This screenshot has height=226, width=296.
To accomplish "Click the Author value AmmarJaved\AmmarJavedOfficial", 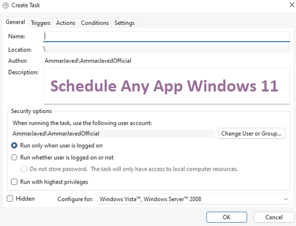I will (88, 60).
